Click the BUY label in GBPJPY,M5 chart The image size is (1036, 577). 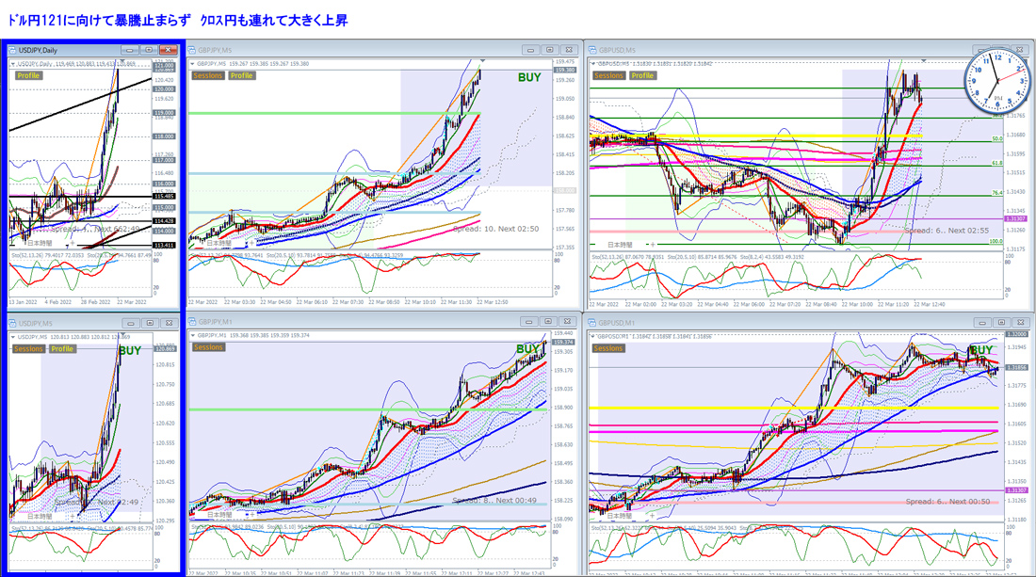pyautogui.click(x=529, y=78)
